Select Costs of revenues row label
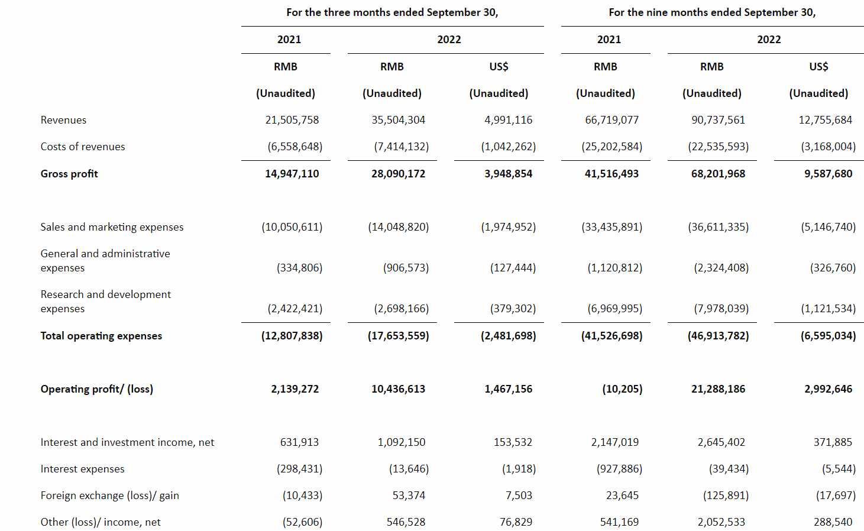864x531 pixels. 83,147
